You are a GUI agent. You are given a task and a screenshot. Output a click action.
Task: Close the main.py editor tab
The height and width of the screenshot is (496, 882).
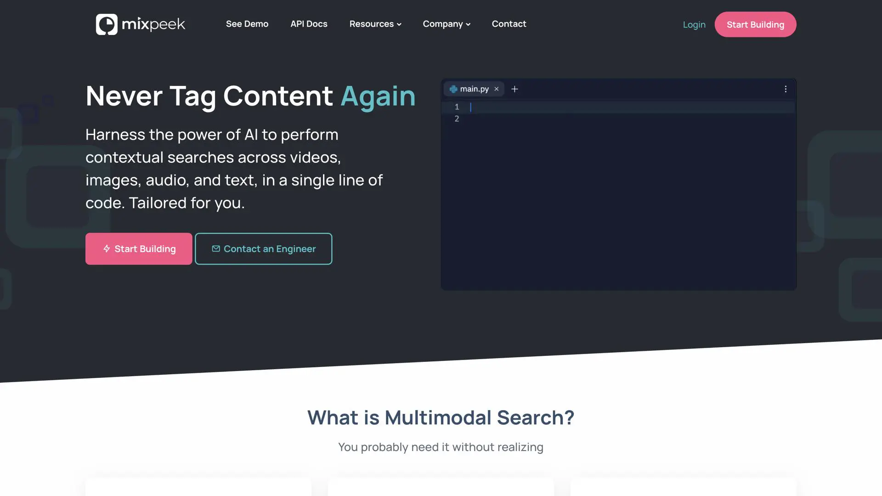[497, 89]
